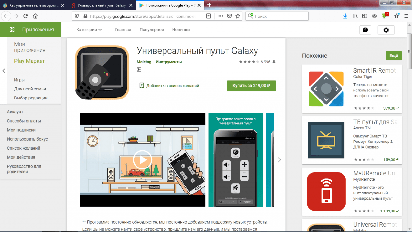This screenshot has width=412, height=232.
Task: Click the Play Market help question icon
Action: [x=365, y=30]
